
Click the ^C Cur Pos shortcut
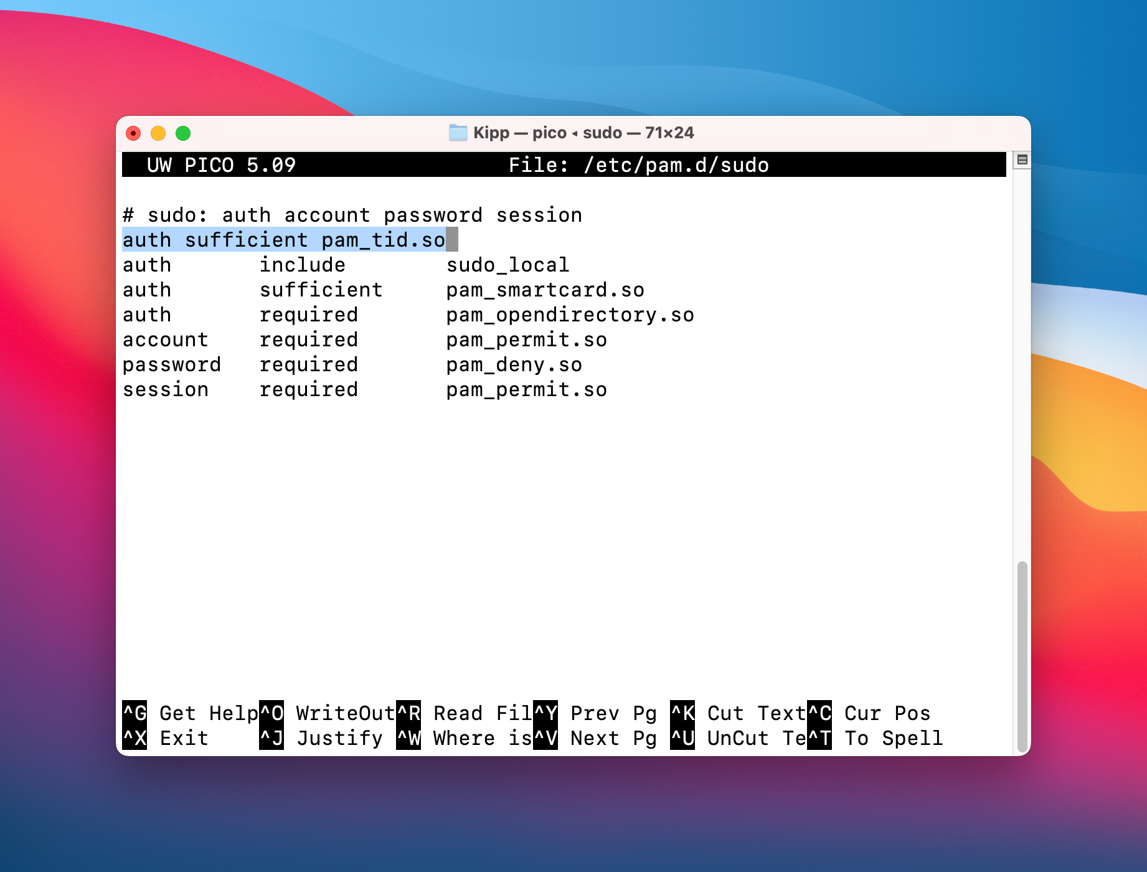(x=869, y=713)
